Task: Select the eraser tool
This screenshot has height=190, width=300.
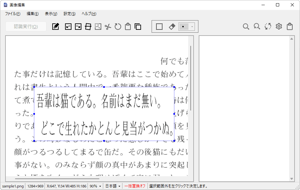Action: [172, 27]
